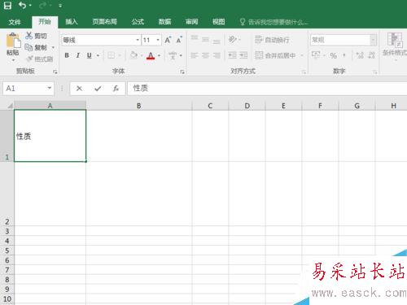Go to the 公式 tab
The height and width of the screenshot is (305, 407).
pyautogui.click(x=138, y=22)
